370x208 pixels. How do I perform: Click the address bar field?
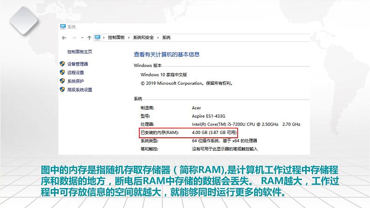(202, 37)
